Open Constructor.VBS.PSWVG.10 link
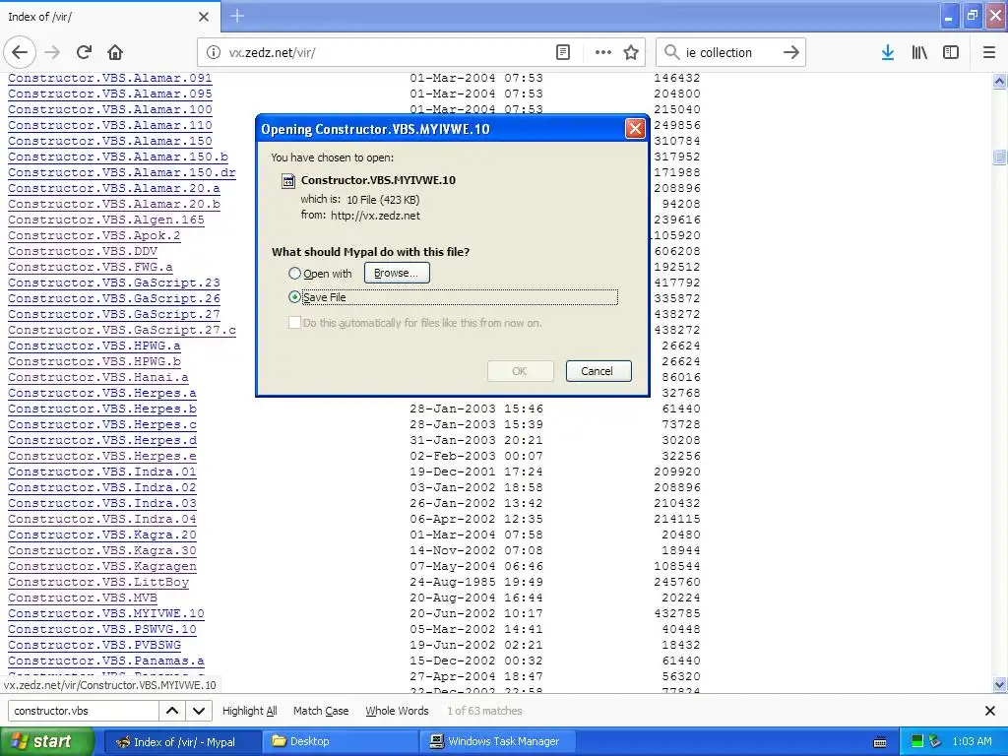 click(102, 629)
